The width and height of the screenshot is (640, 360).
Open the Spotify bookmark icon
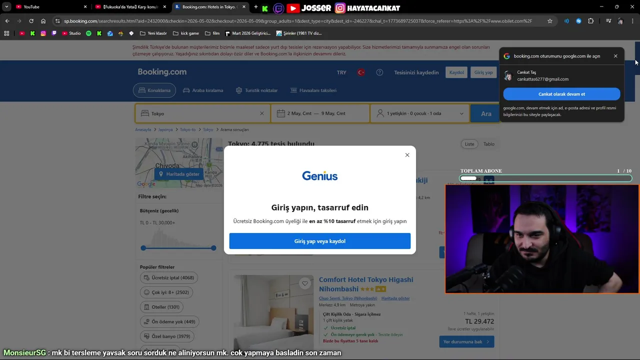[88, 33]
